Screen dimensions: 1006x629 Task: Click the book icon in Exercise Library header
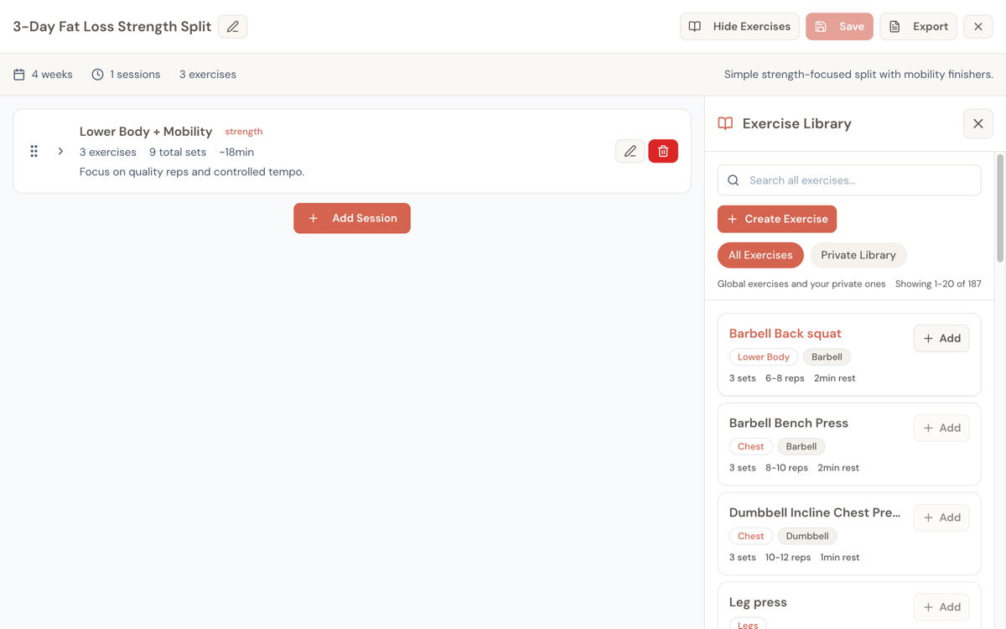[724, 123]
